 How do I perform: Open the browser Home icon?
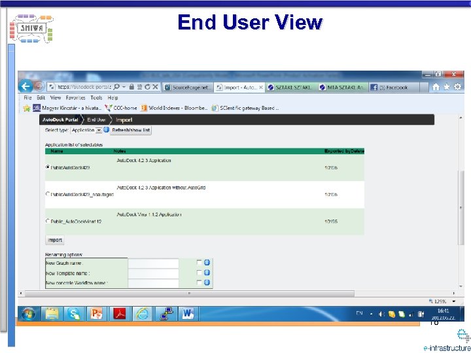436,87
